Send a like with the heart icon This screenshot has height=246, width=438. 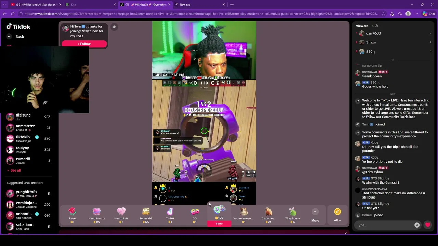click(428, 225)
